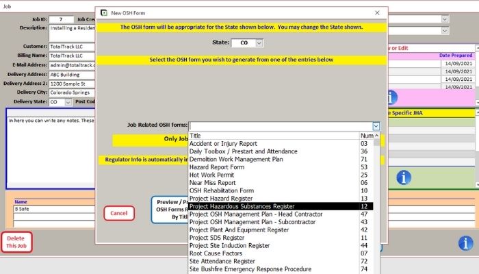This screenshot has height=274, width=479.
Task: Select highlighted Project Hazardous Substances Register
Action: point(281,206)
